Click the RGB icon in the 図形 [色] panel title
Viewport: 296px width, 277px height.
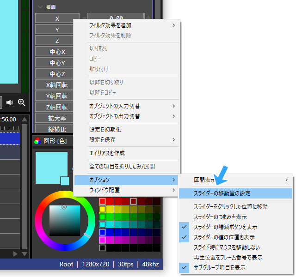click(37, 141)
